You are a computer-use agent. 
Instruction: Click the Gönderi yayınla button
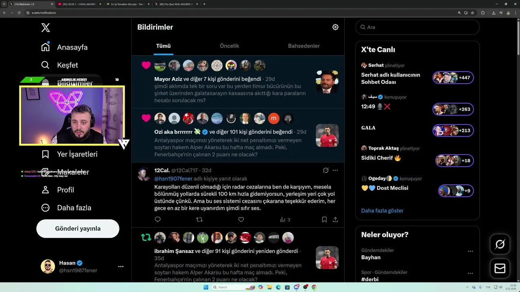pyautogui.click(x=78, y=228)
